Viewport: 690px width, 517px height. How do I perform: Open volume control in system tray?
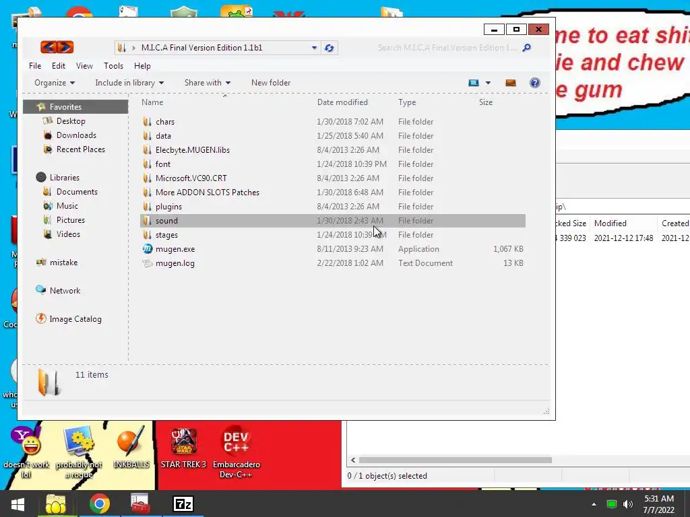click(628, 504)
